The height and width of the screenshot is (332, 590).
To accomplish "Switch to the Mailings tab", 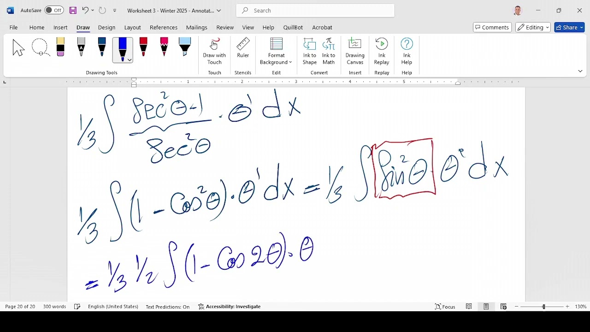I will (197, 27).
